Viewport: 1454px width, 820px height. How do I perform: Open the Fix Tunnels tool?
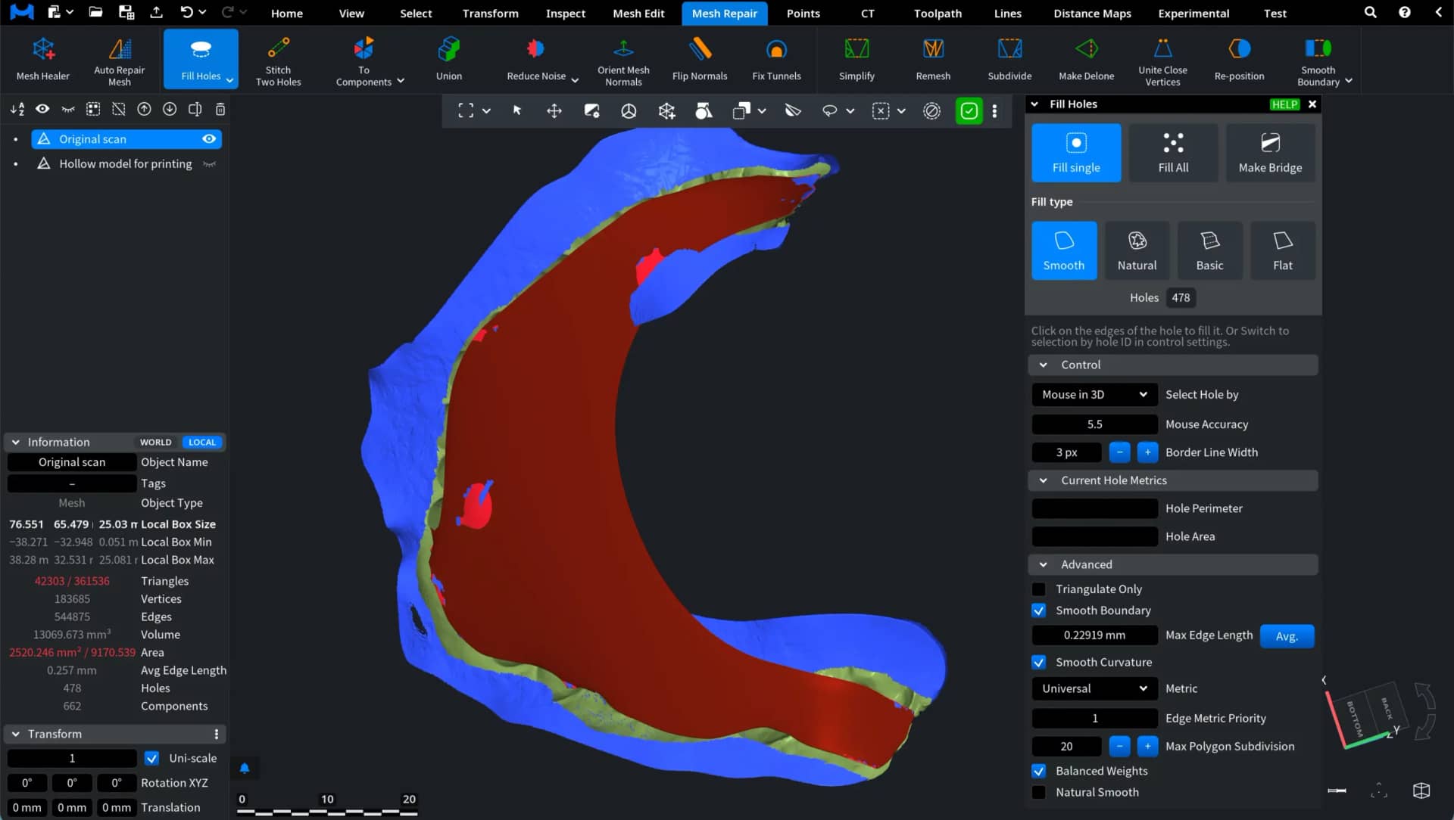pos(776,59)
